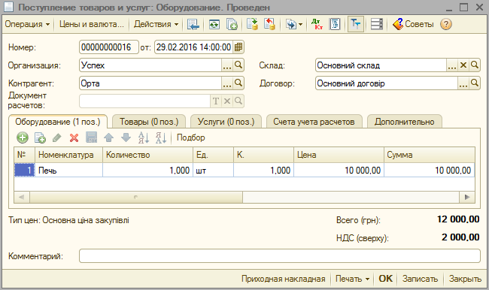Image resolution: width=489 pixels, height=290 pixels.
Task: Click Приходная накладная button
Action: point(283,279)
